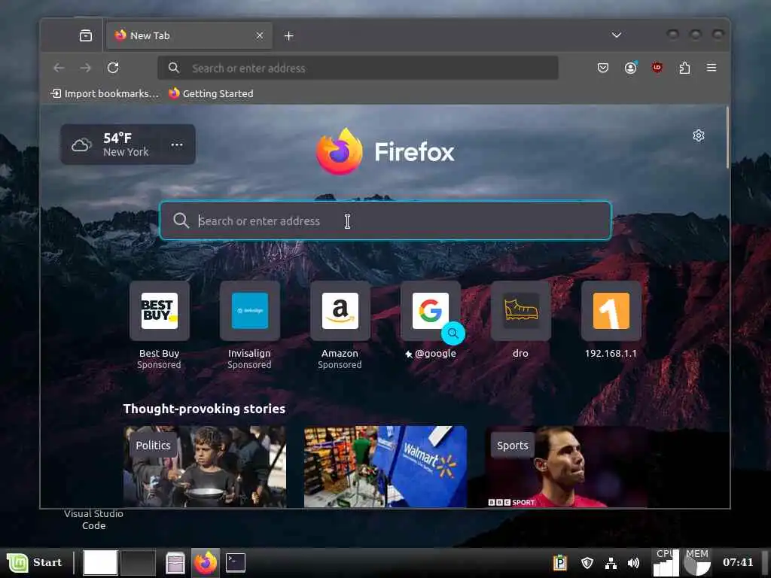The image size is (771, 578).
Task: Open the Sports BBC story thumbnail
Action: pos(566,467)
